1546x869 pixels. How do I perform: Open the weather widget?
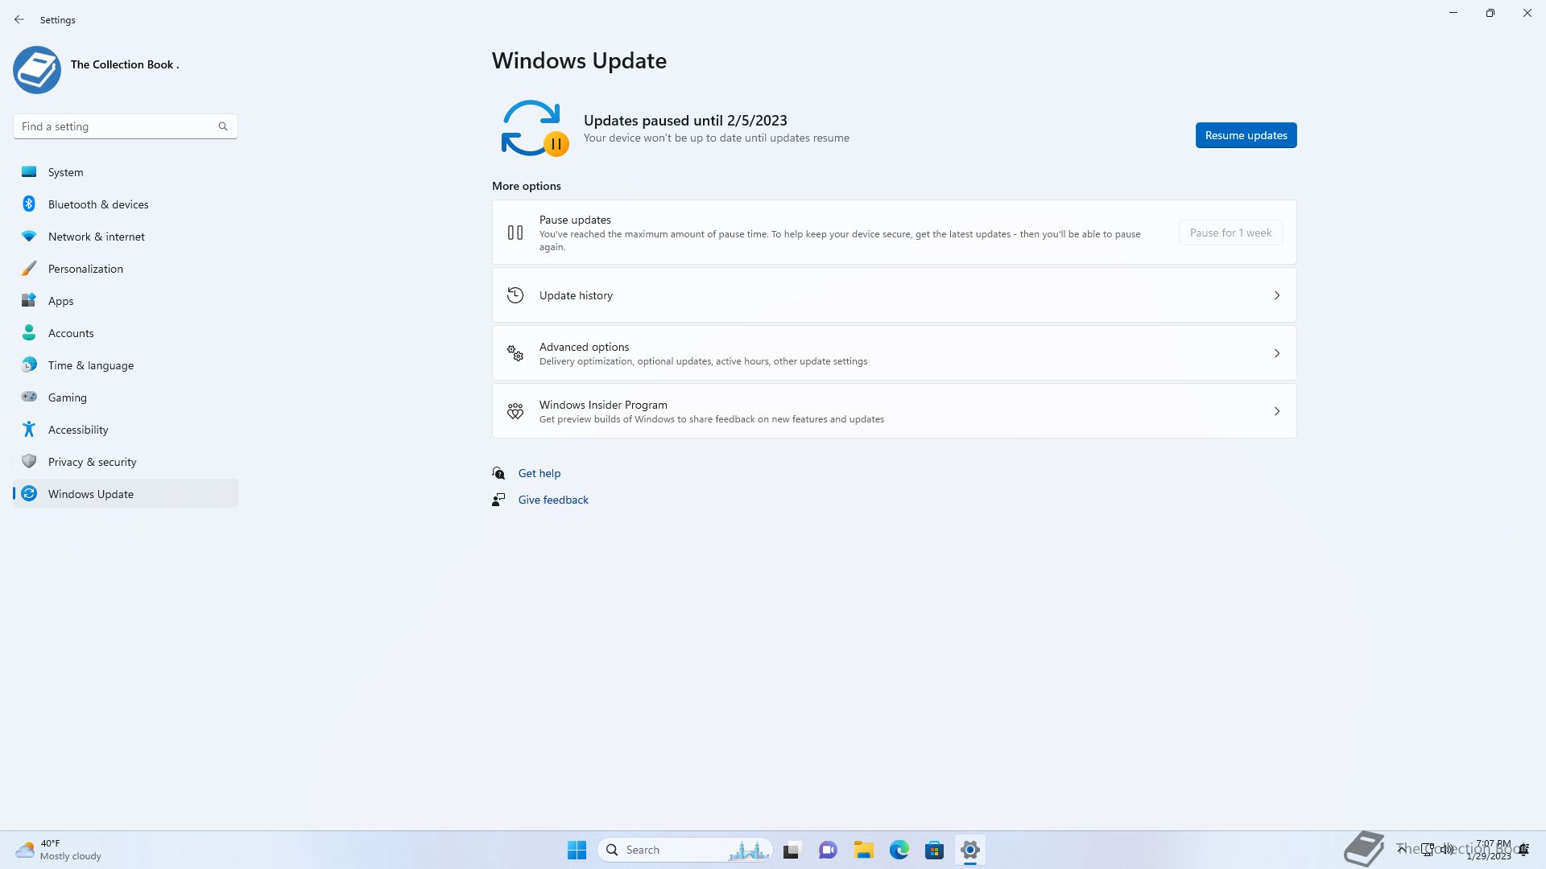pyautogui.click(x=59, y=850)
